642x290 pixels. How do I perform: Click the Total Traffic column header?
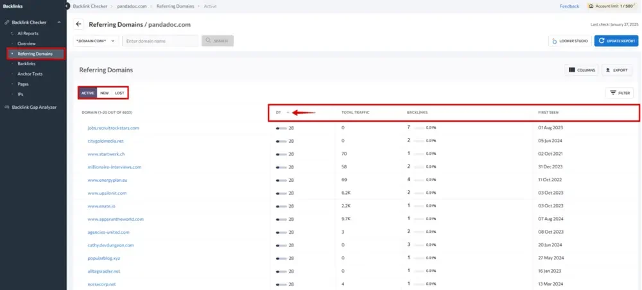coord(356,112)
